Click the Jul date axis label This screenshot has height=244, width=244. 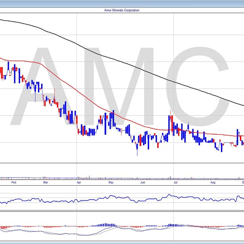175,183
